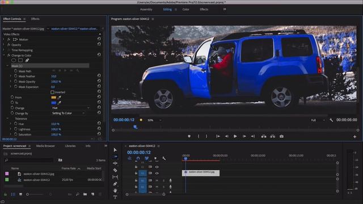Toggle V1 track lock
This screenshot has height=204, width=363.
coord(136,173)
